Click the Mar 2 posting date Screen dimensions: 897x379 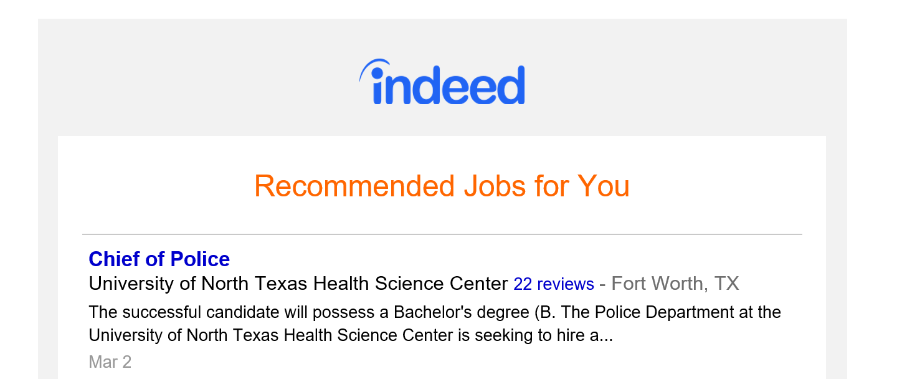pos(110,362)
